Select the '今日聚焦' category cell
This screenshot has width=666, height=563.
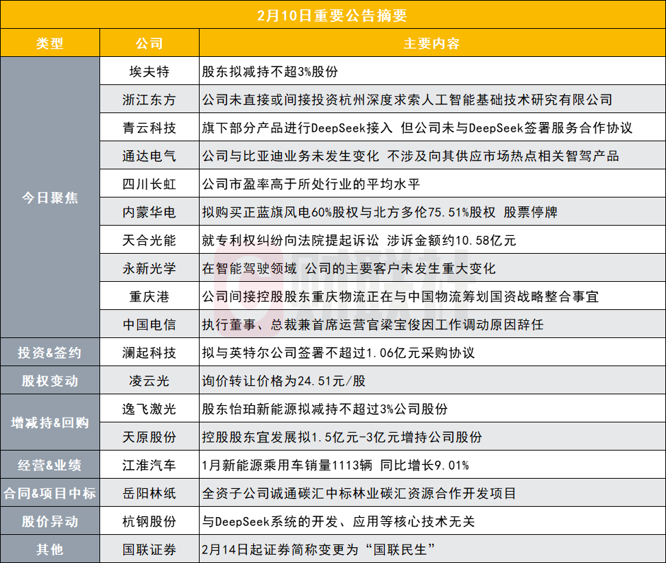click(x=49, y=197)
